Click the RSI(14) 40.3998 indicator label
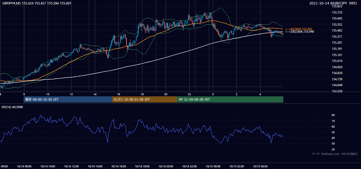361x169 pixels. (x=12, y=107)
